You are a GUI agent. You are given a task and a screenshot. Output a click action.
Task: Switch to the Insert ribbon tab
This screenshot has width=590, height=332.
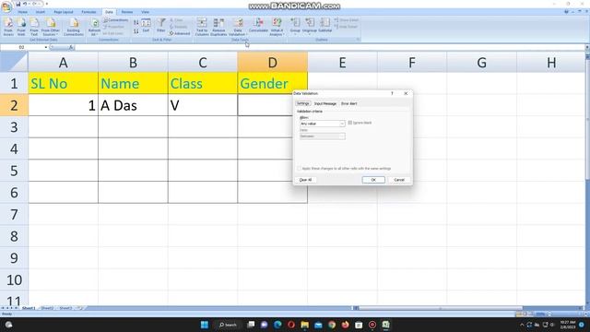tap(41, 12)
